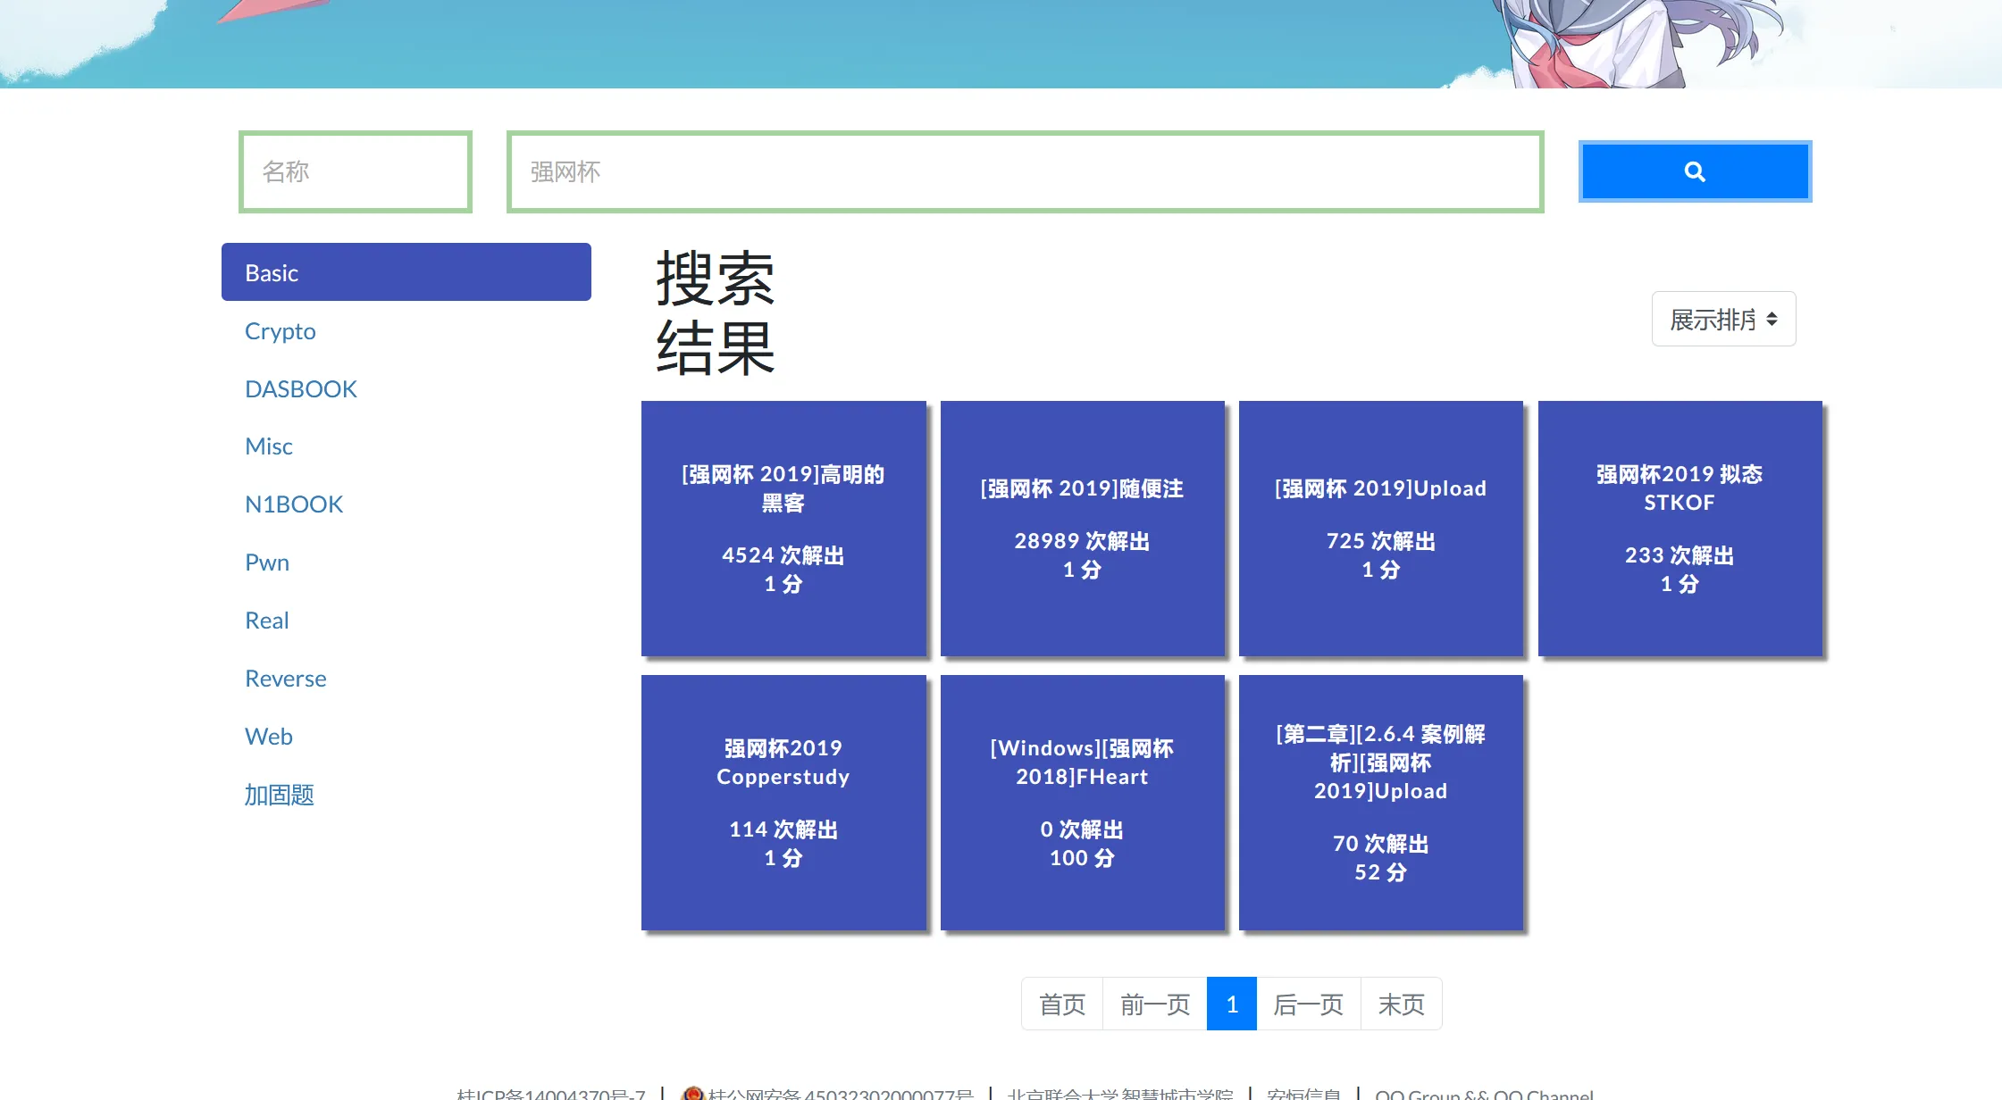Switch to the Reverse category

click(285, 679)
